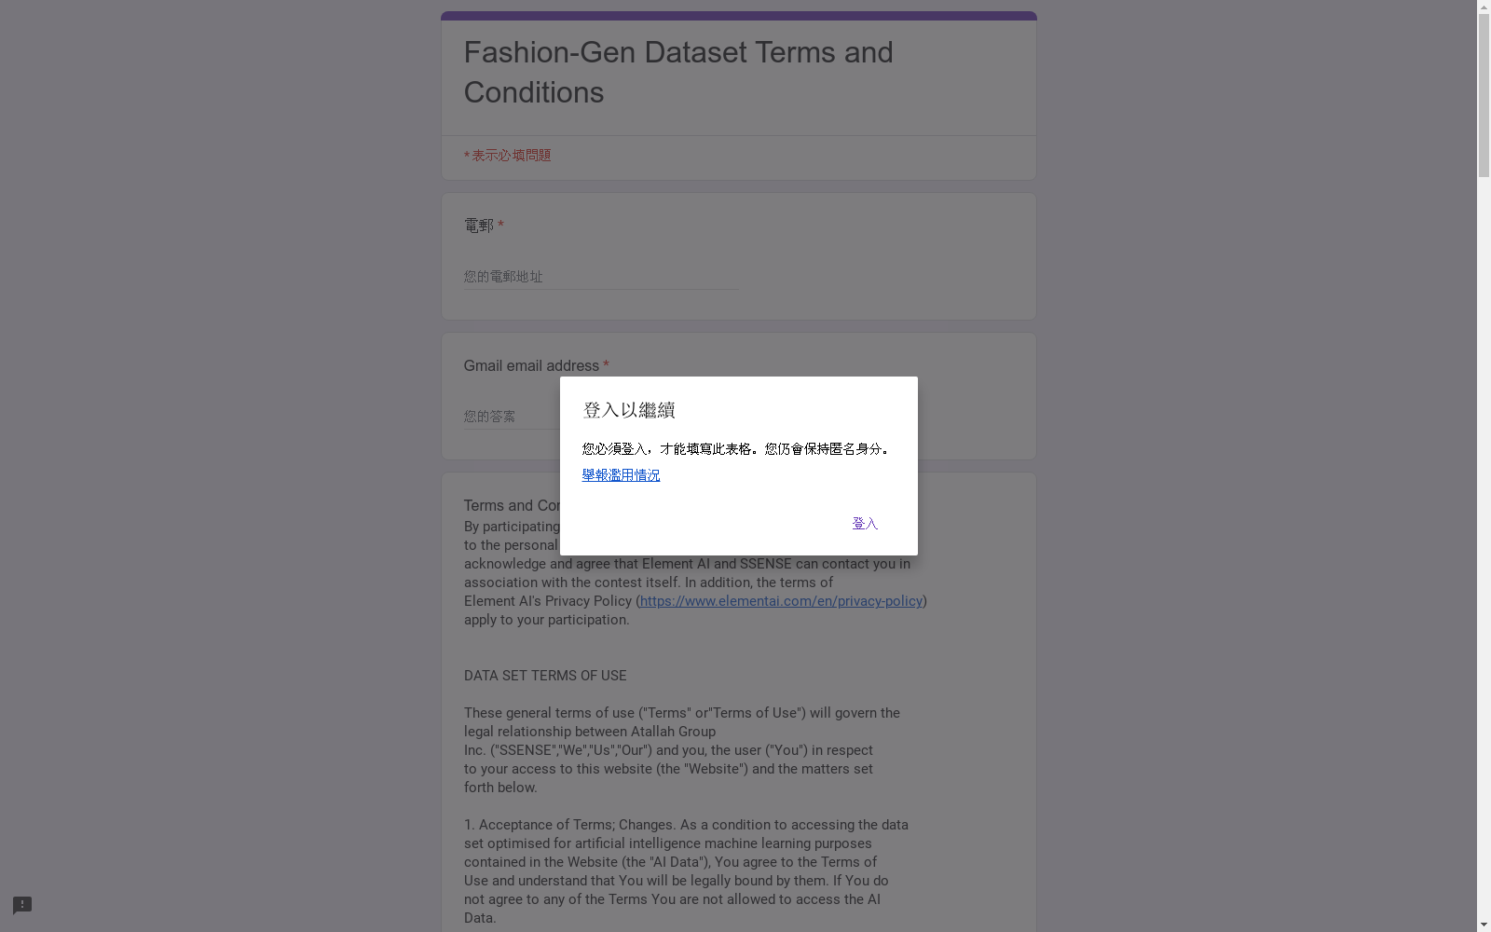The width and height of the screenshot is (1491, 932).
Task: Click the vertical scrollbar thumb
Action: tap(1484, 95)
